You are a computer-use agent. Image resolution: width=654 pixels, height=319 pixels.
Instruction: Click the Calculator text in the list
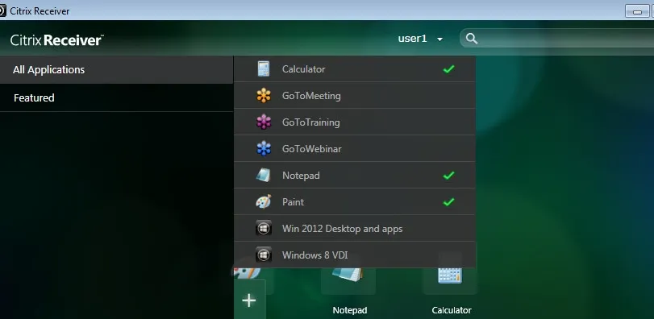click(304, 69)
